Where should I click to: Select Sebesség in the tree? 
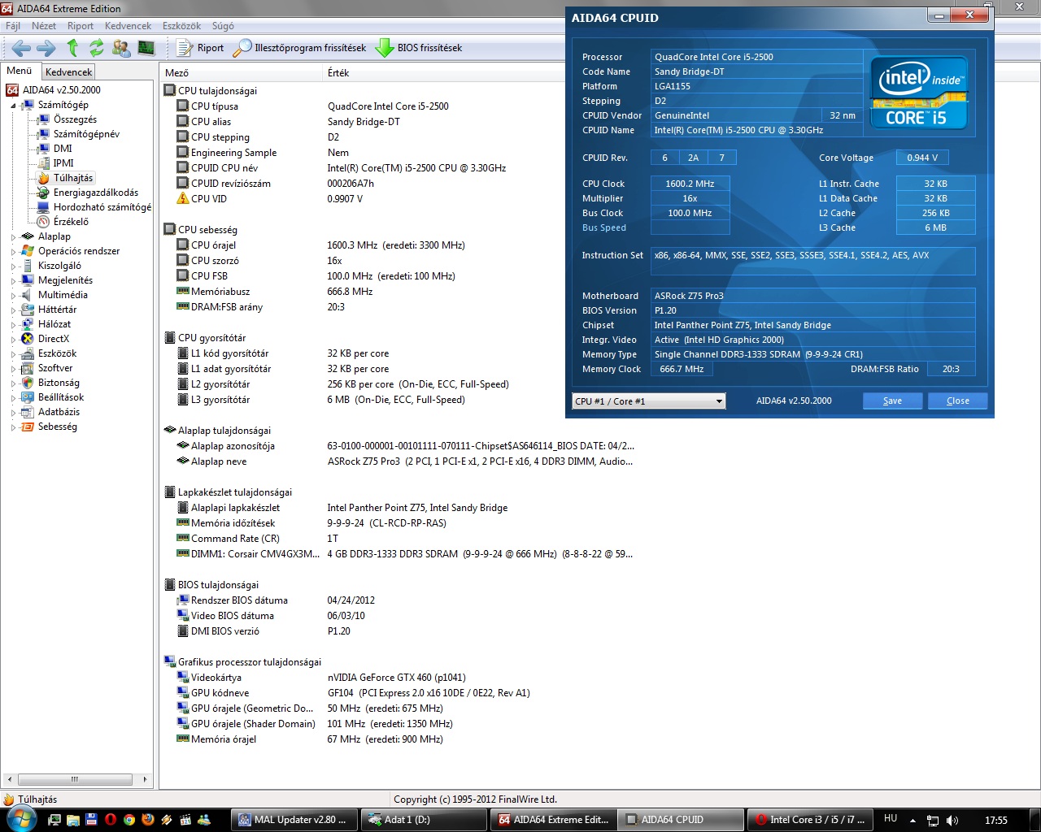coord(58,427)
